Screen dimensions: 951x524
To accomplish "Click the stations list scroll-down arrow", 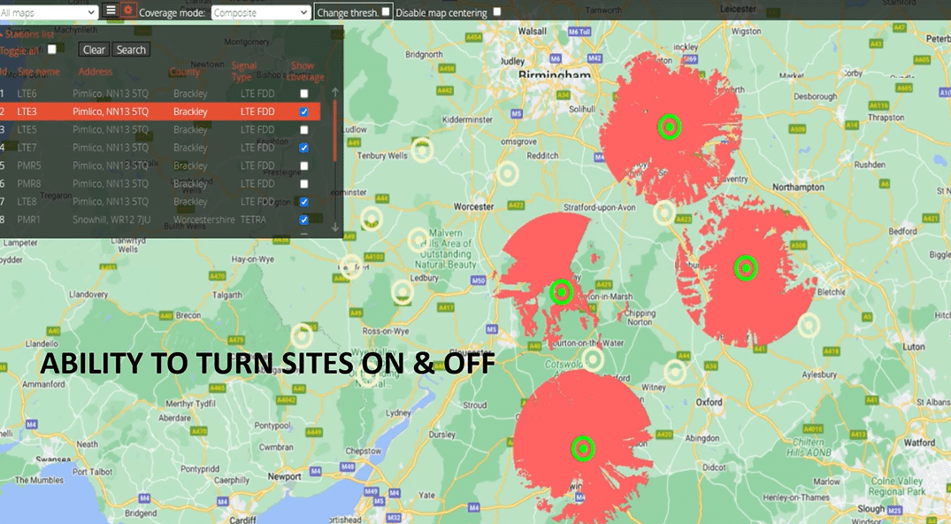I will pyautogui.click(x=335, y=227).
